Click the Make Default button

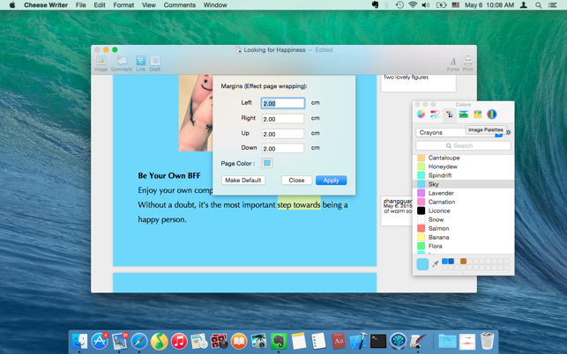point(243,181)
